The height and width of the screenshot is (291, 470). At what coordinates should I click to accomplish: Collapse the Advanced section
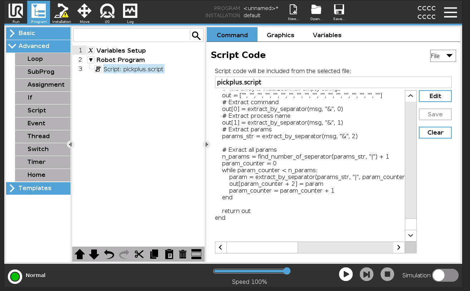(38, 46)
